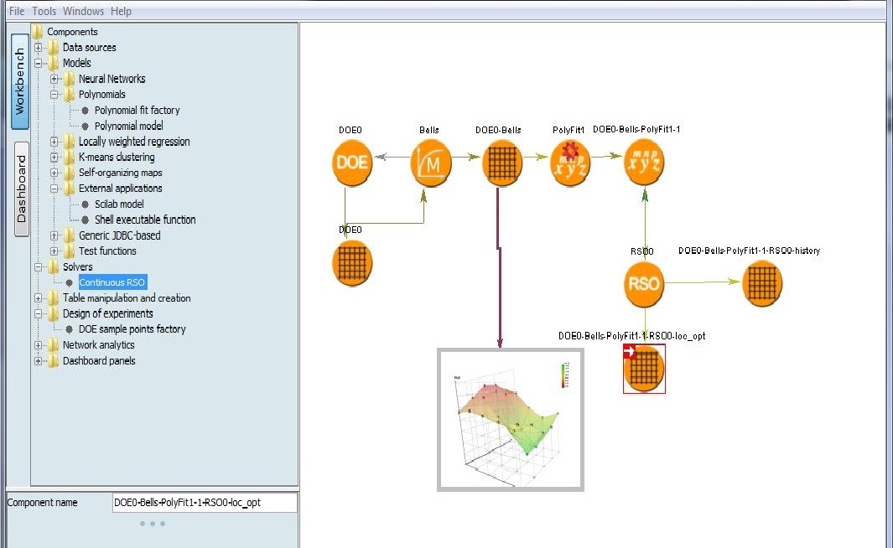Select the Bells model node
Image resolution: width=893 pixels, height=548 pixels.
431,163
